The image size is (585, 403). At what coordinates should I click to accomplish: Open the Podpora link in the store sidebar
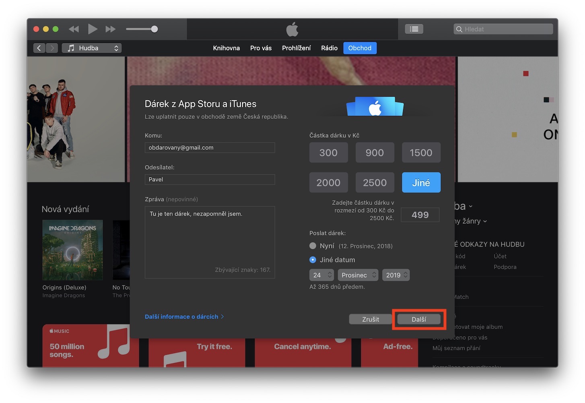point(505,267)
